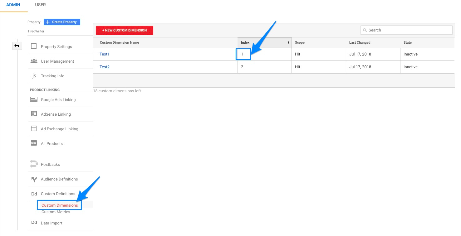
Task: Click Test2 row Jul 17, 2018 cell
Action: [x=373, y=67]
